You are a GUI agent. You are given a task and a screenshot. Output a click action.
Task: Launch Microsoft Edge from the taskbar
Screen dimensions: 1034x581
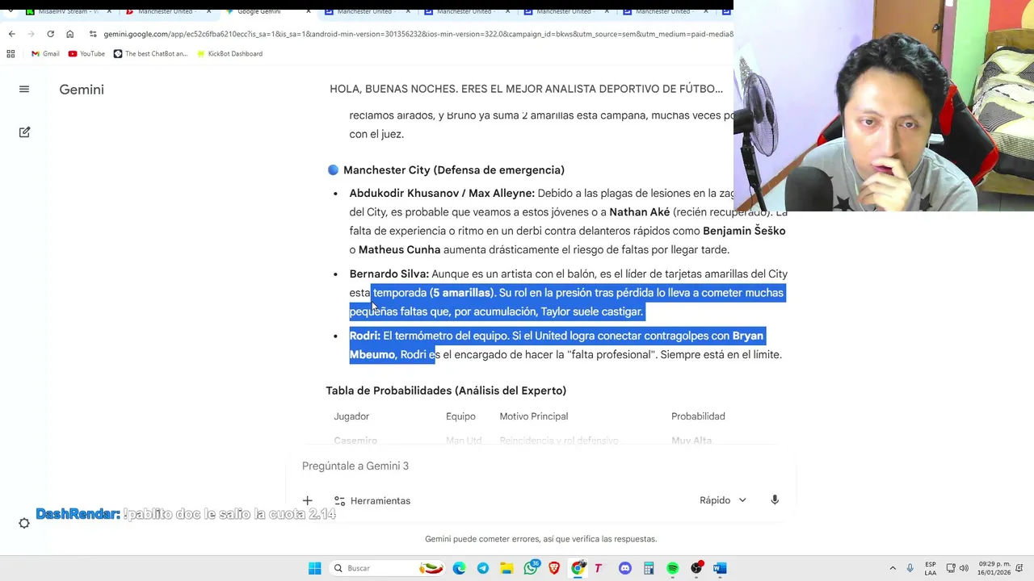459,568
